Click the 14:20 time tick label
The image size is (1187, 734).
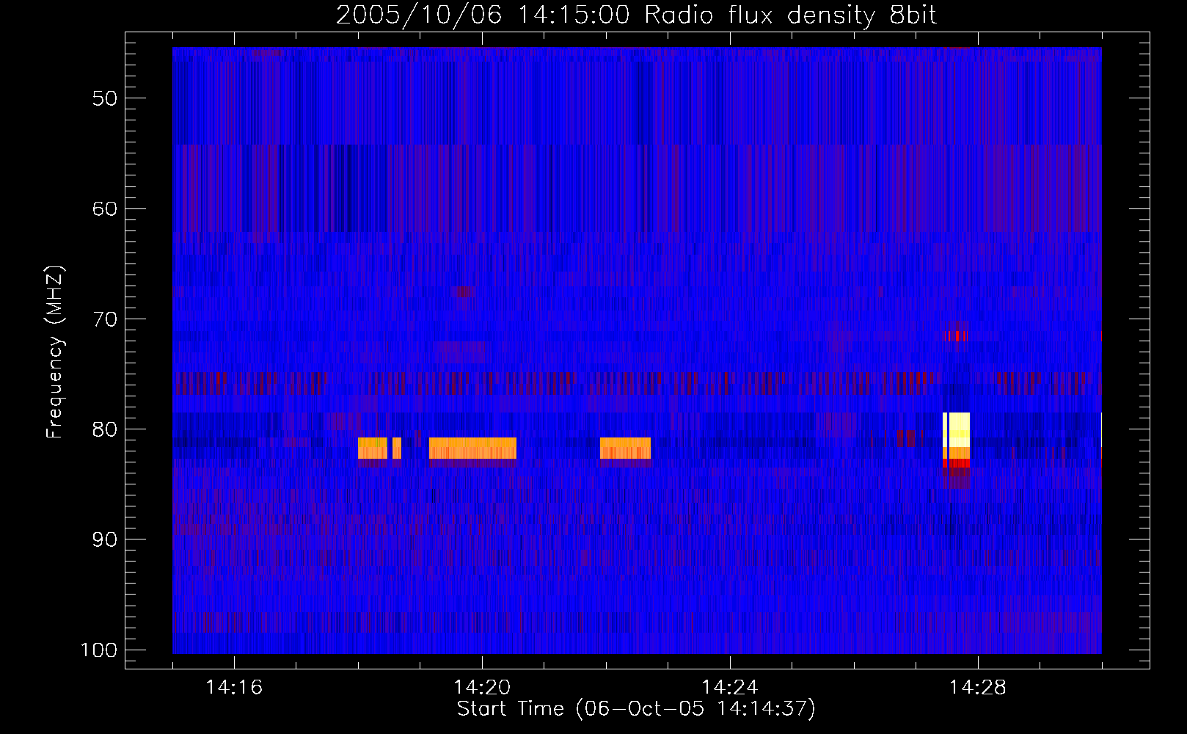482,688
